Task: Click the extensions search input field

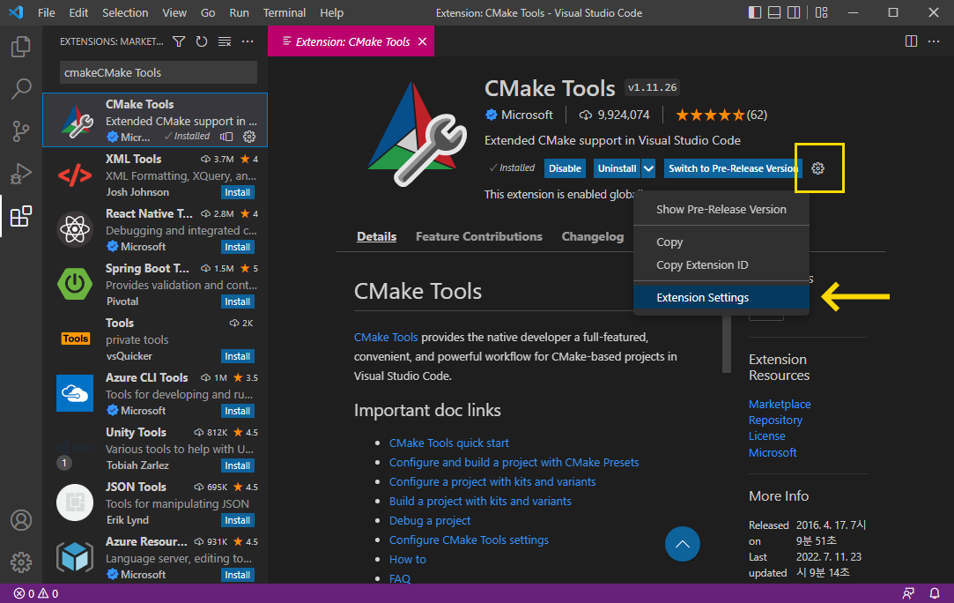Action: coord(159,72)
